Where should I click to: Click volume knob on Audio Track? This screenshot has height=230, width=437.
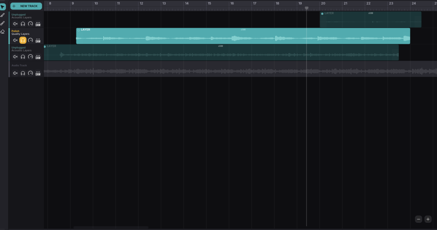click(x=30, y=74)
